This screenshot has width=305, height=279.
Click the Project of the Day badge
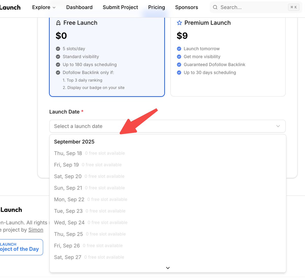pyautogui.click(x=21, y=247)
